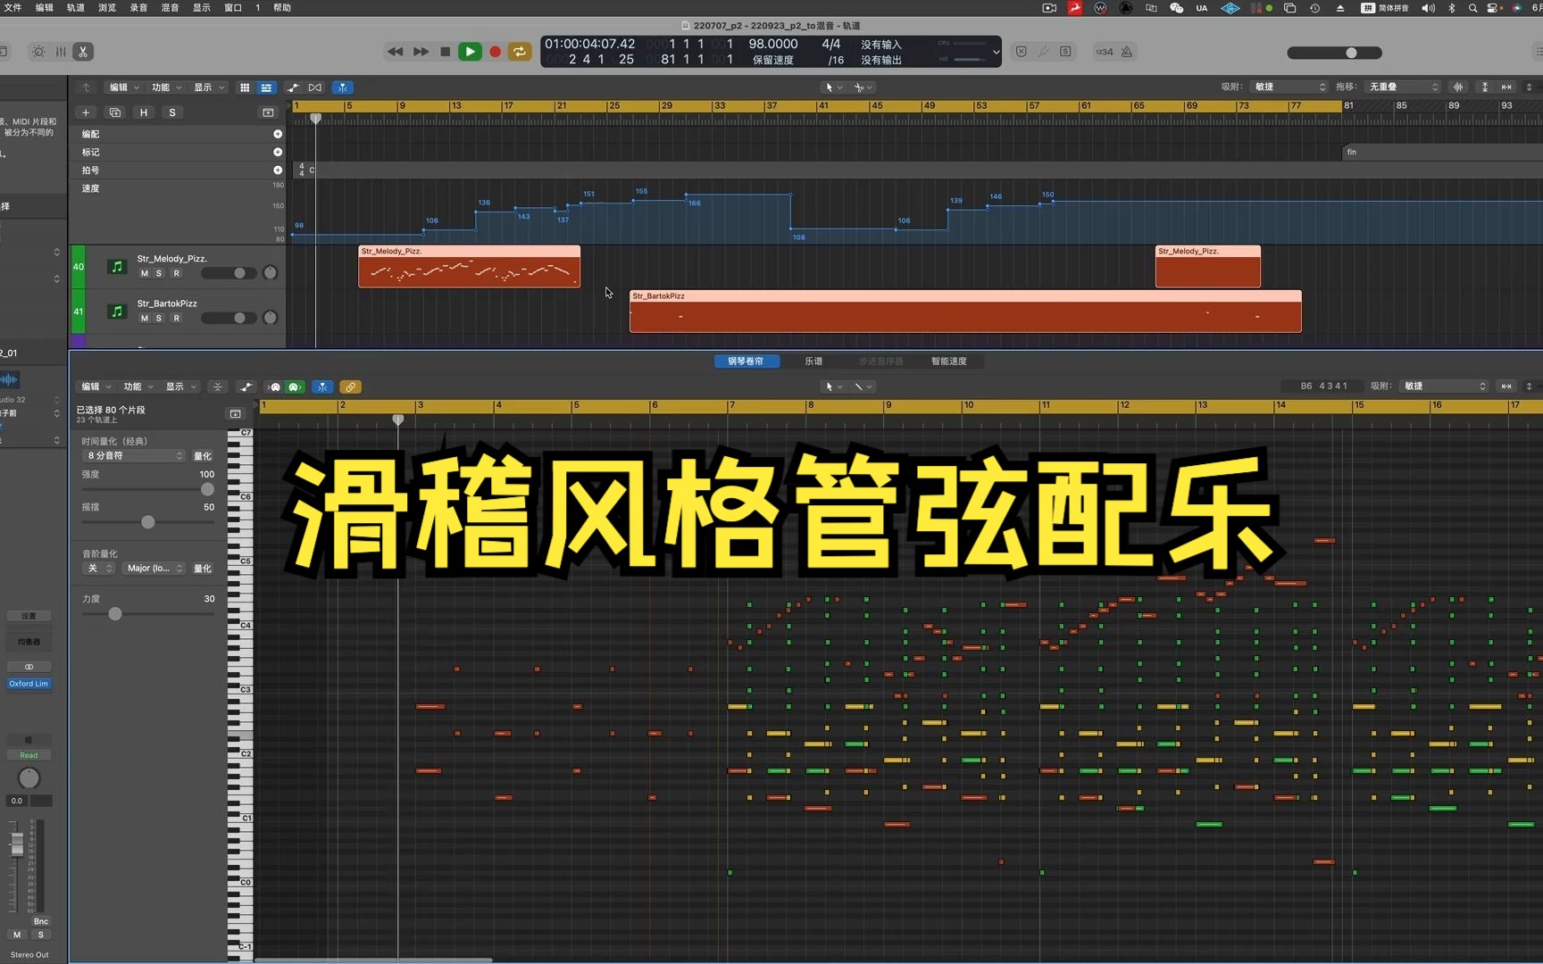Click the add track plus button
The width and height of the screenshot is (1543, 964).
pyautogui.click(x=86, y=112)
